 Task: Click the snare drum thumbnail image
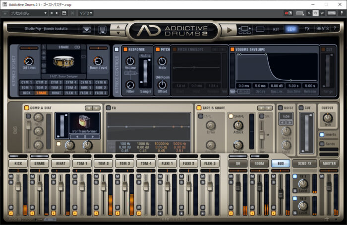click(63, 61)
